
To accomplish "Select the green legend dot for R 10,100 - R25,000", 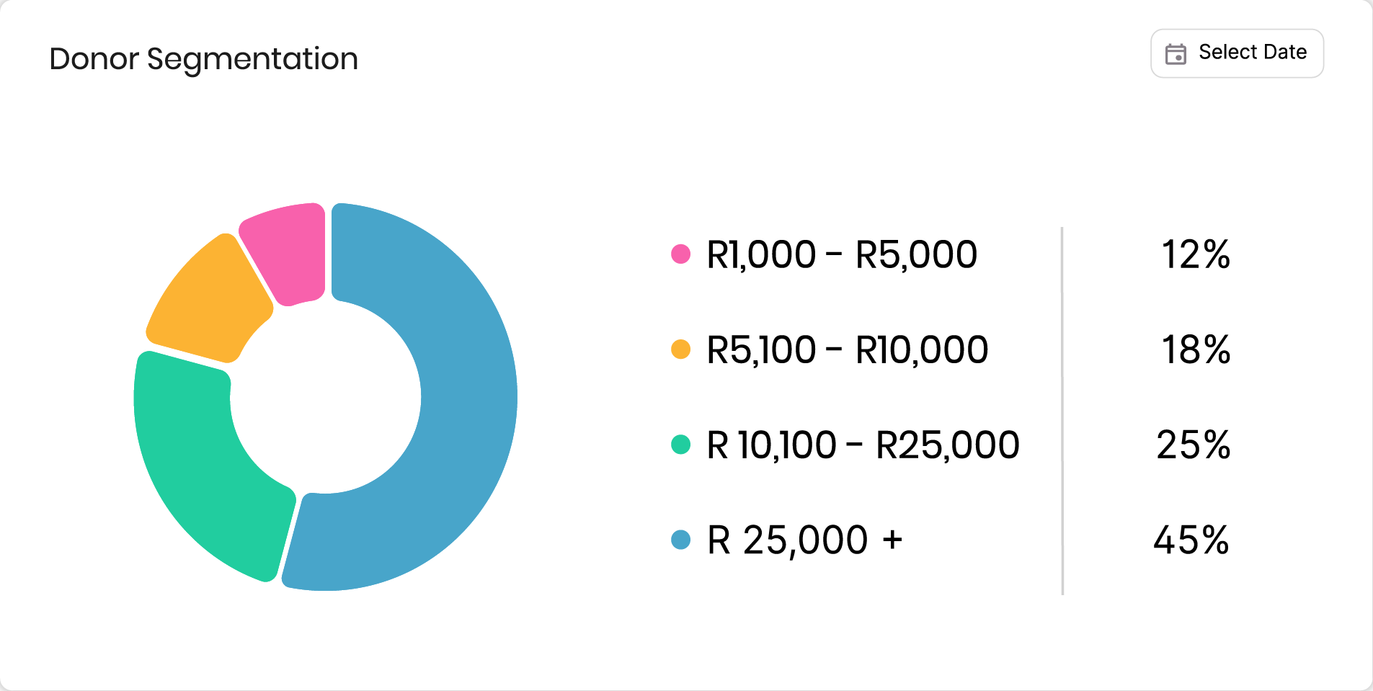I will 680,445.
